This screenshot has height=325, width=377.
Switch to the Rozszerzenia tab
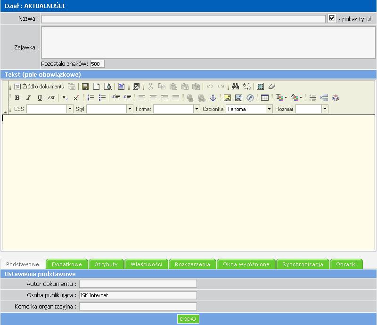[x=192, y=264]
